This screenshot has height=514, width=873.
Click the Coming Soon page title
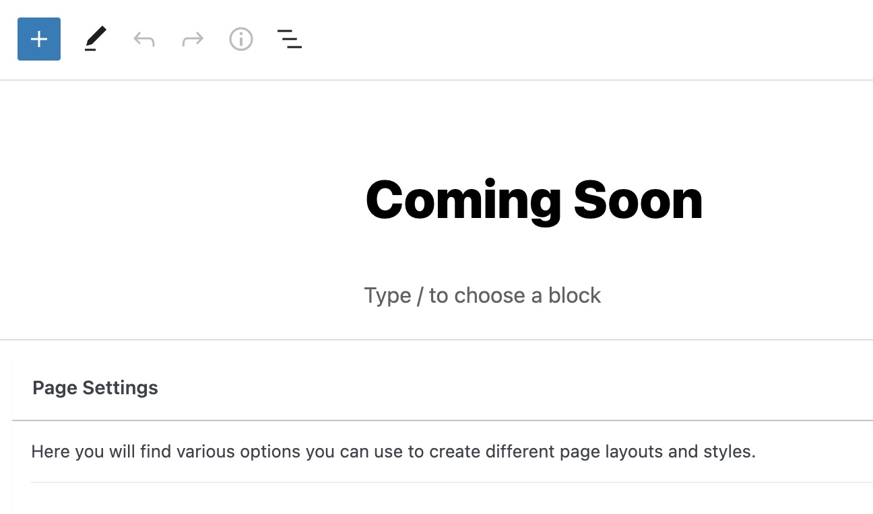pos(533,200)
